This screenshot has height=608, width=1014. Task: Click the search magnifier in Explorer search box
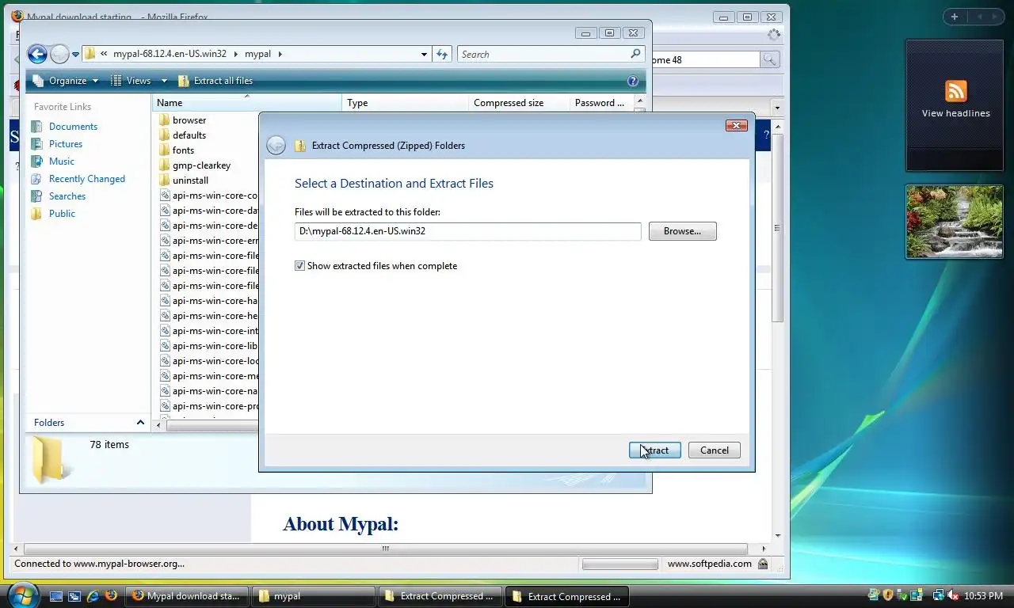(635, 54)
